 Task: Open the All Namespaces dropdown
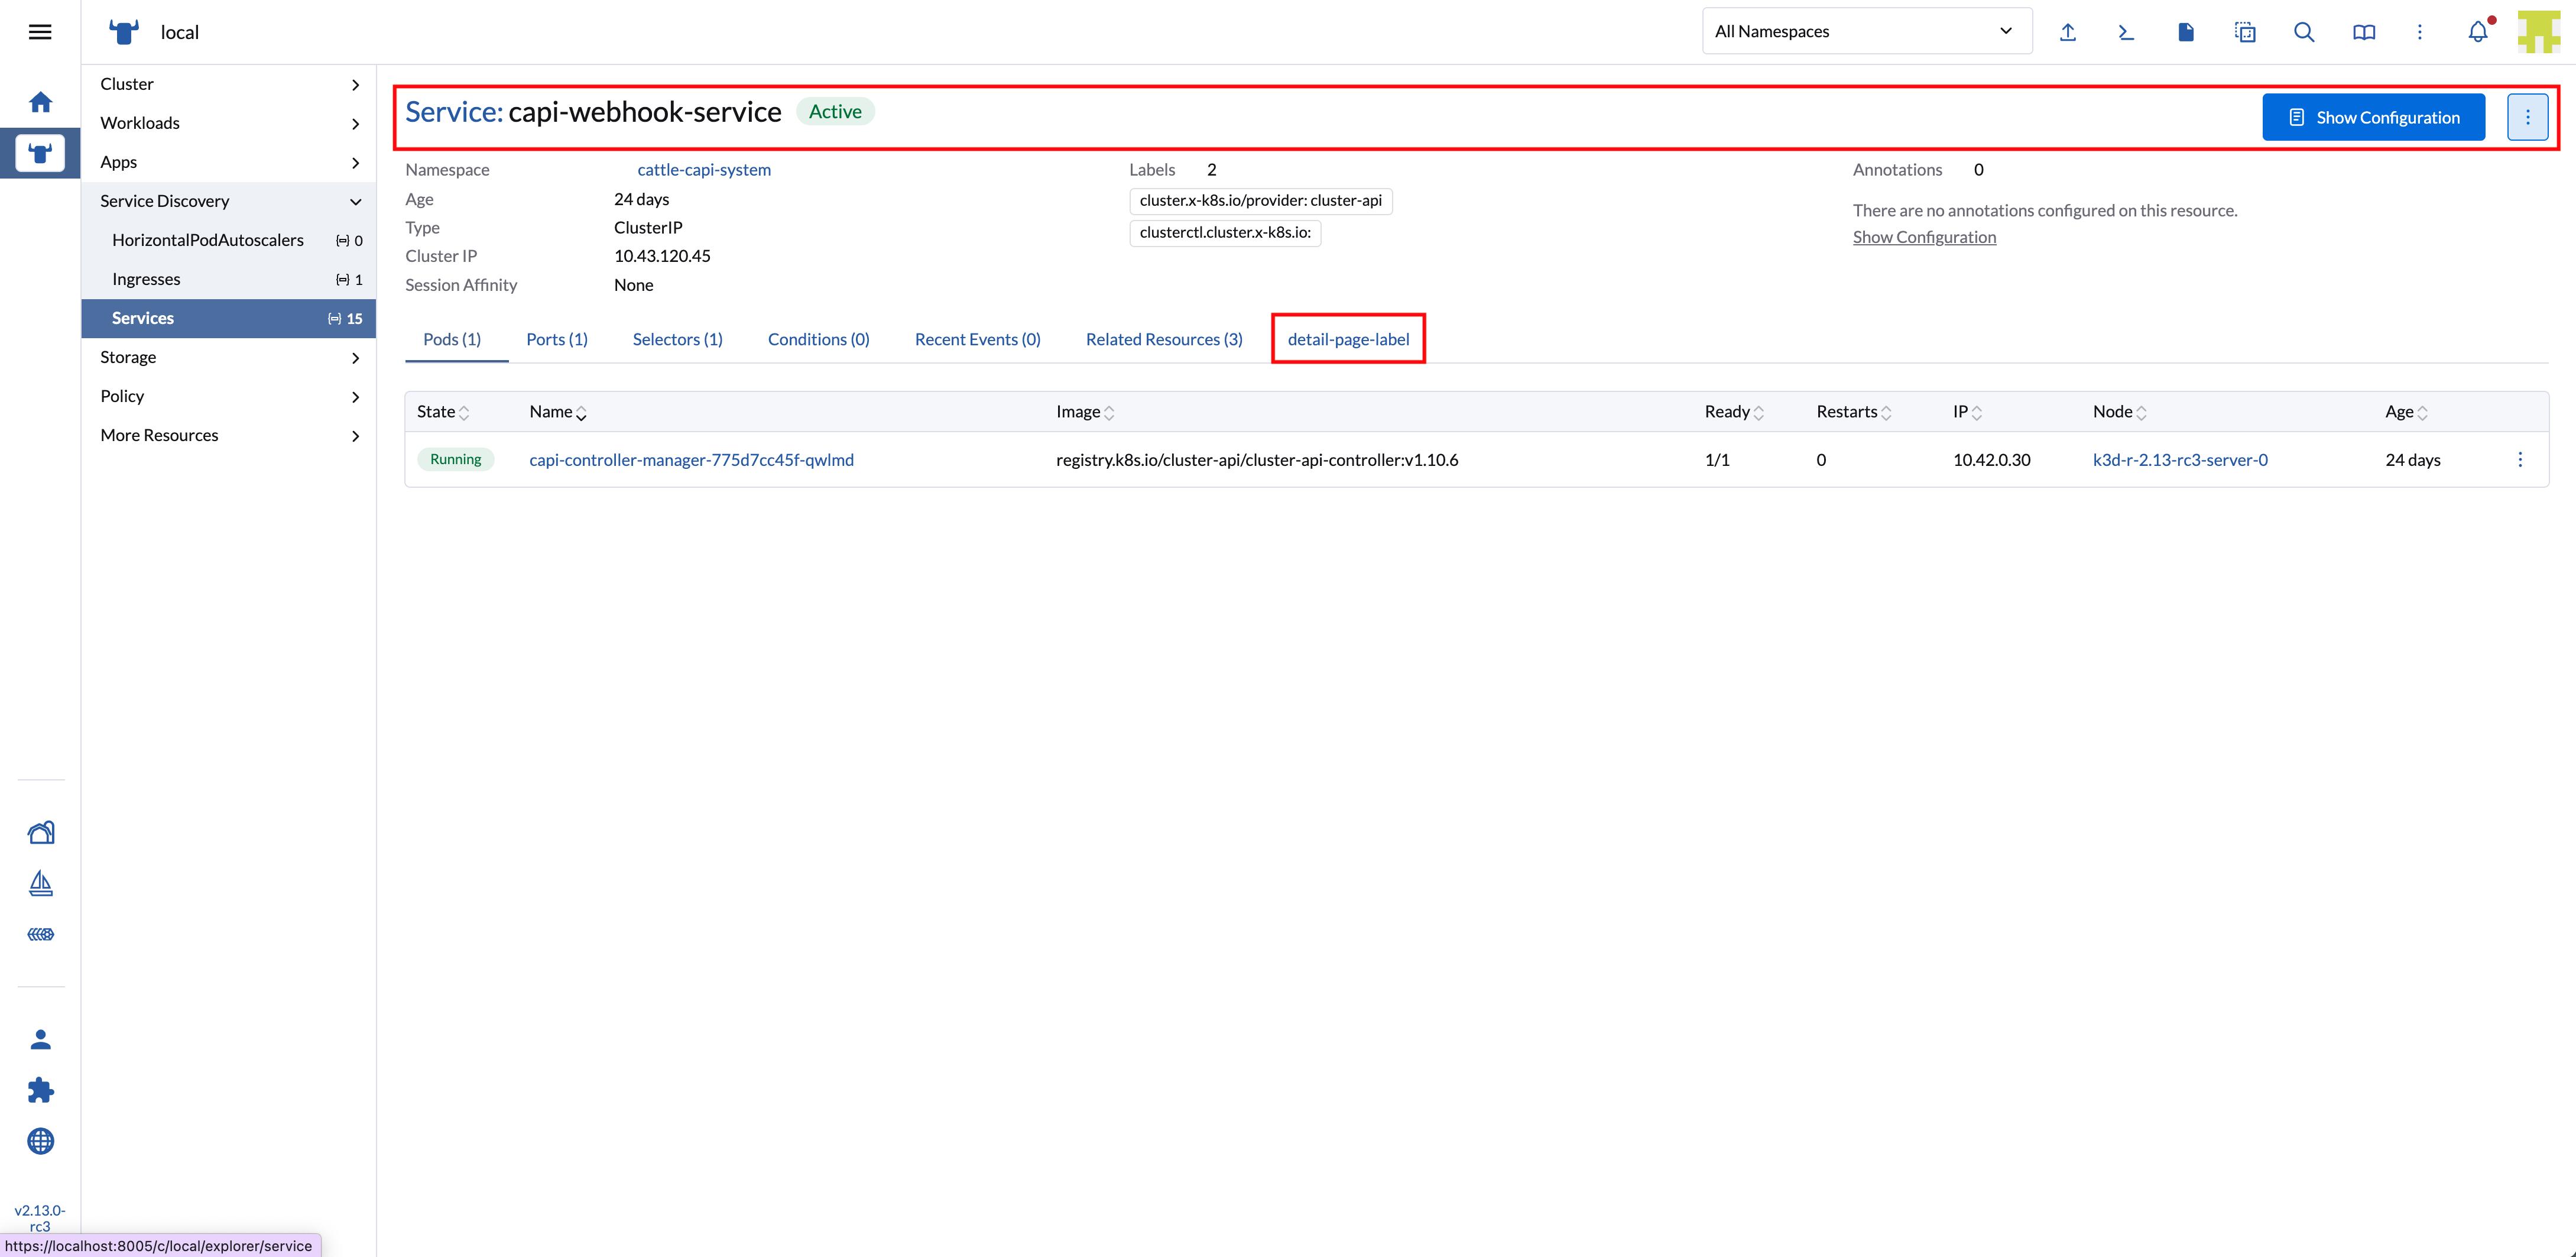pyautogui.click(x=1866, y=31)
